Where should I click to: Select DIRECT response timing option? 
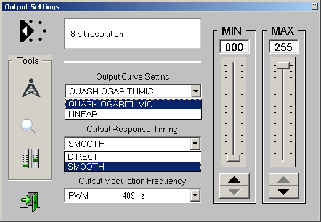(x=132, y=157)
